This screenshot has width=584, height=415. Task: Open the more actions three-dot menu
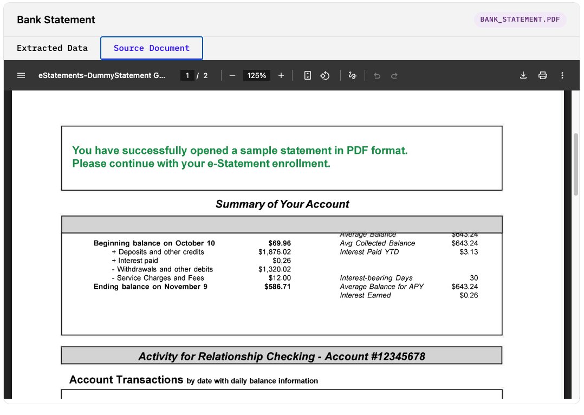pos(562,75)
